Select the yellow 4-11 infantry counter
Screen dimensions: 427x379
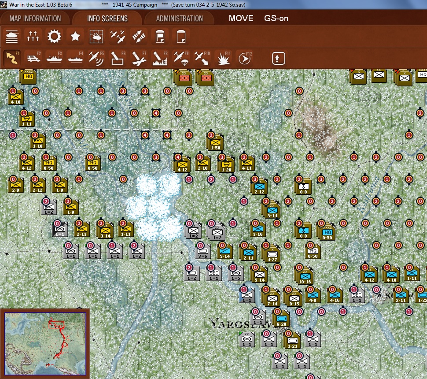tap(247, 163)
